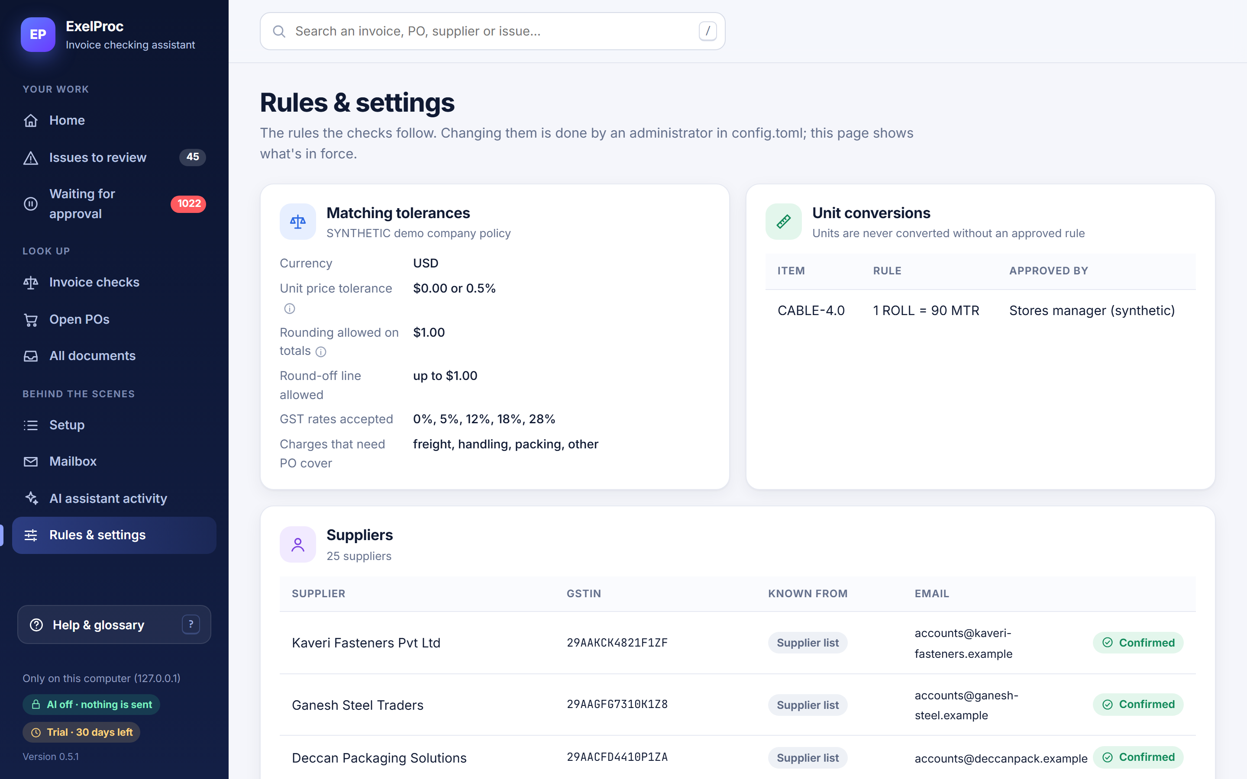
Task: Click the 1022 approvals count badge
Action: point(188,204)
